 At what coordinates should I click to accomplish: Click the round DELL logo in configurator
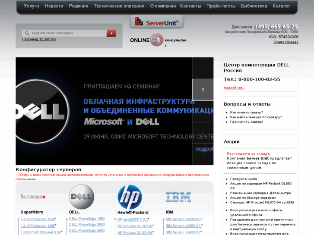click(x=82, y=197)
